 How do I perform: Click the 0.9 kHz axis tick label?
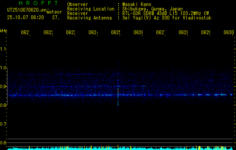pos(3,86)
